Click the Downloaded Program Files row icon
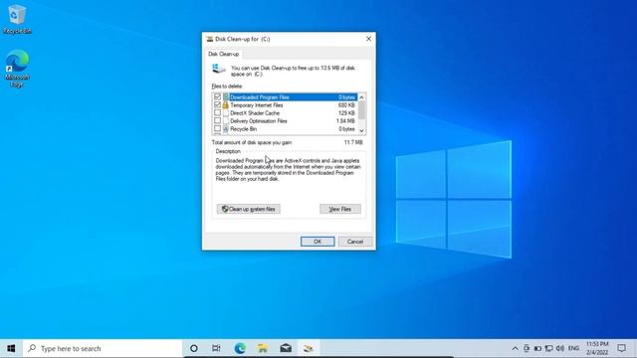 pos(226,97)
